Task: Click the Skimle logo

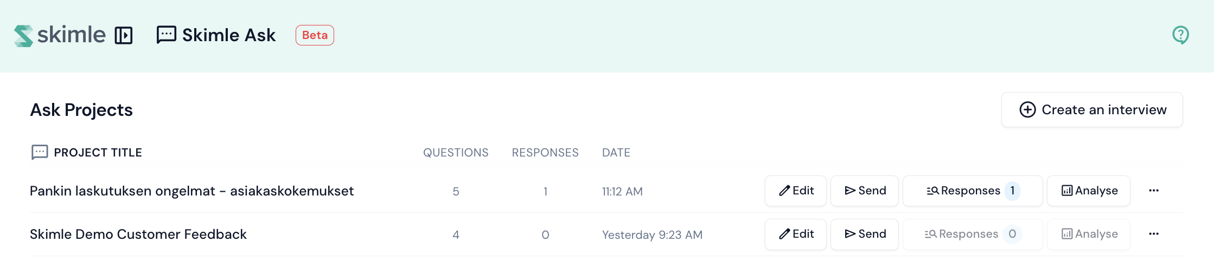Action: click(60, 35)
